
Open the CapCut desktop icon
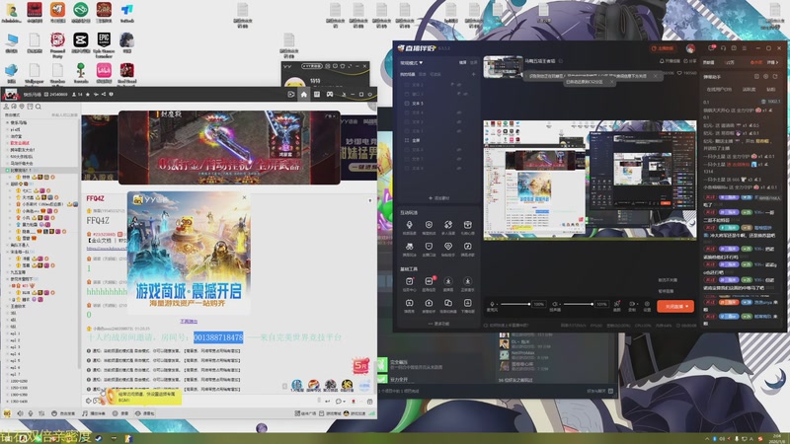81,43
